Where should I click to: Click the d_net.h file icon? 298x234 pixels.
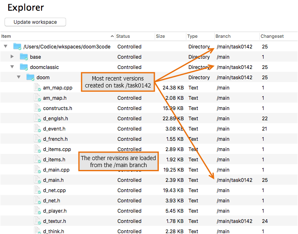click(37, 200)
